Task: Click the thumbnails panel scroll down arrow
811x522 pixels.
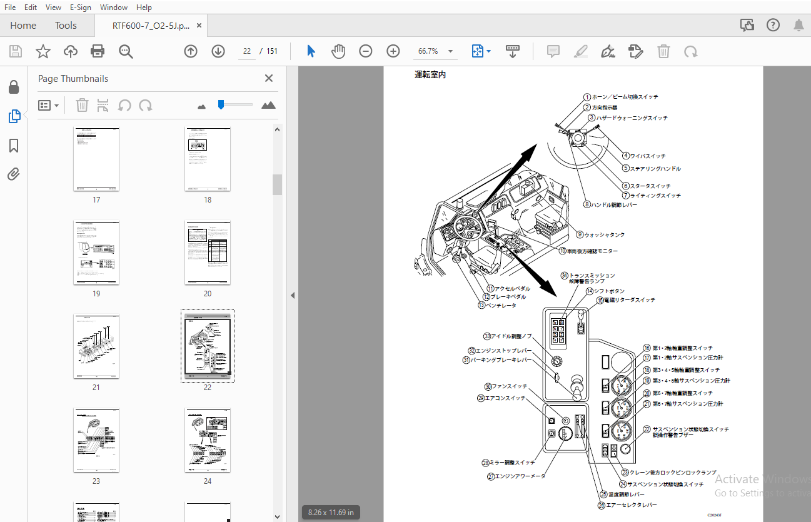Action: [277, 516]
